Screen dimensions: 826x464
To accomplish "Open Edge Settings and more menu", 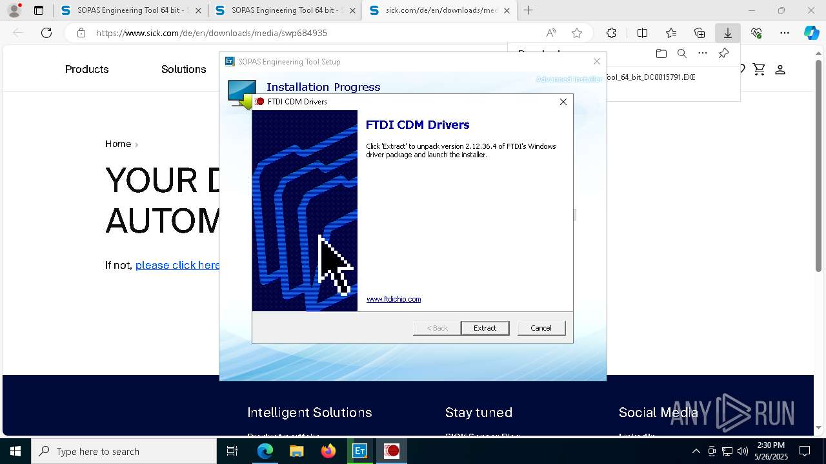I will (x=785, y=33).
